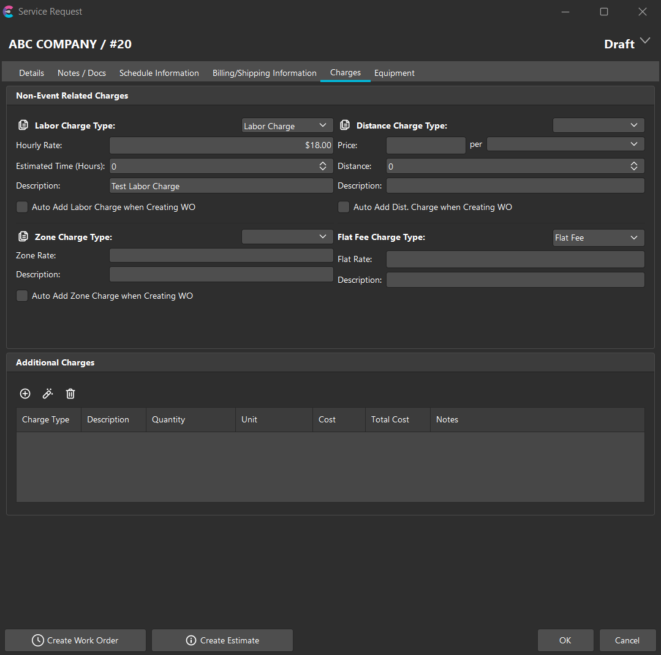Screen dimensions: 661x655
Task: Open the Billing/Shipping Information tab
Action: point(264,73)
